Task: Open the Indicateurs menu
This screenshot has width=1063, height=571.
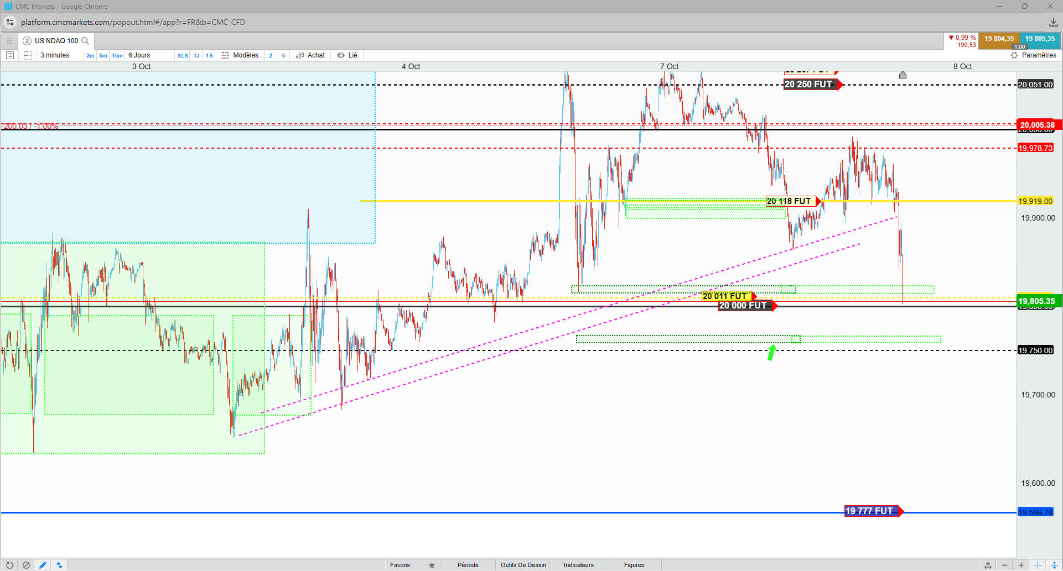Action: click(x=579, y=565)
